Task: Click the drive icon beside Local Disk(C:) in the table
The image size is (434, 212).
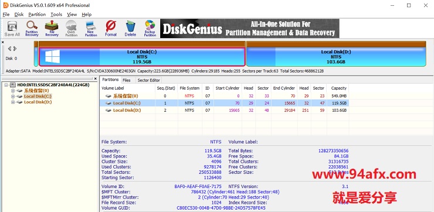Action: (108, 103)
